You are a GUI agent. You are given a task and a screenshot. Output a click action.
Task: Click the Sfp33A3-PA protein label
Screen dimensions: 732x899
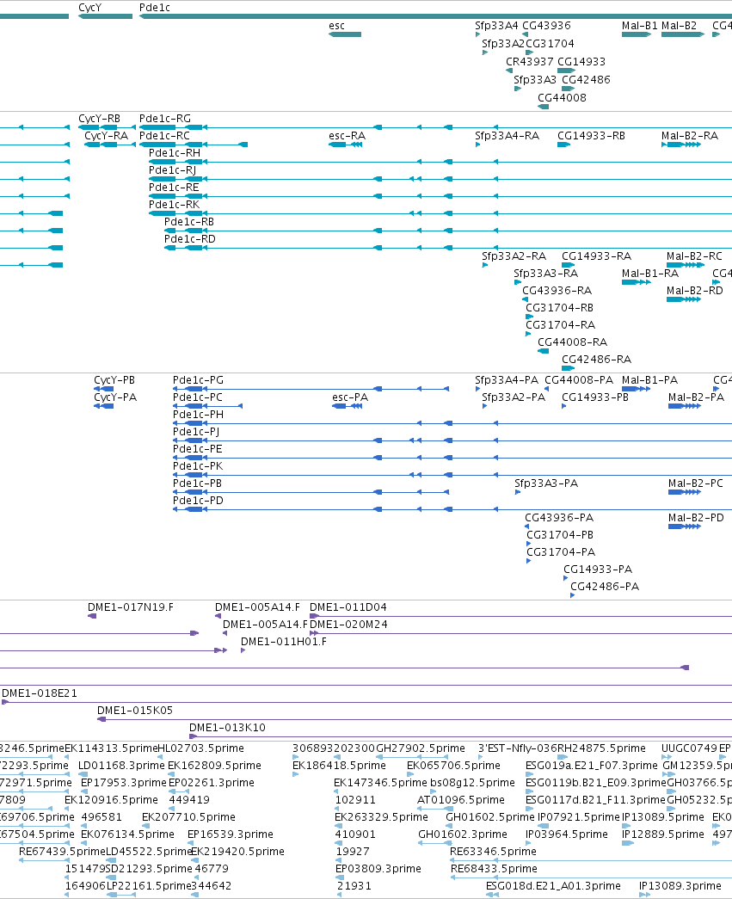pyautogui.click(x=545, y=483)
